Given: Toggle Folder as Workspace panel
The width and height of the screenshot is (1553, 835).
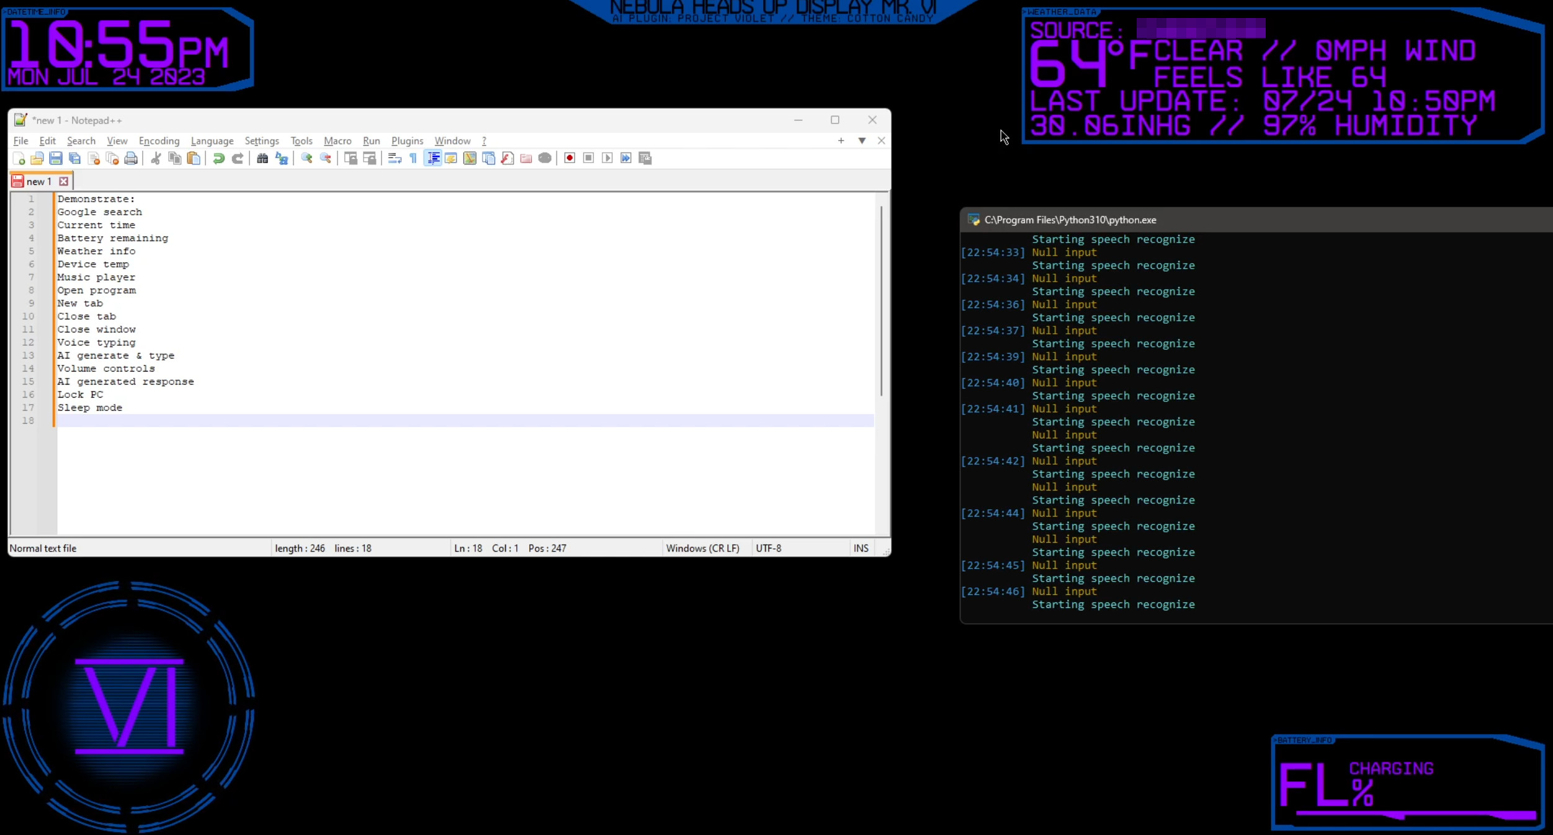Looking at the screenshot, I should pyautogui.click(x=526, y=158).
